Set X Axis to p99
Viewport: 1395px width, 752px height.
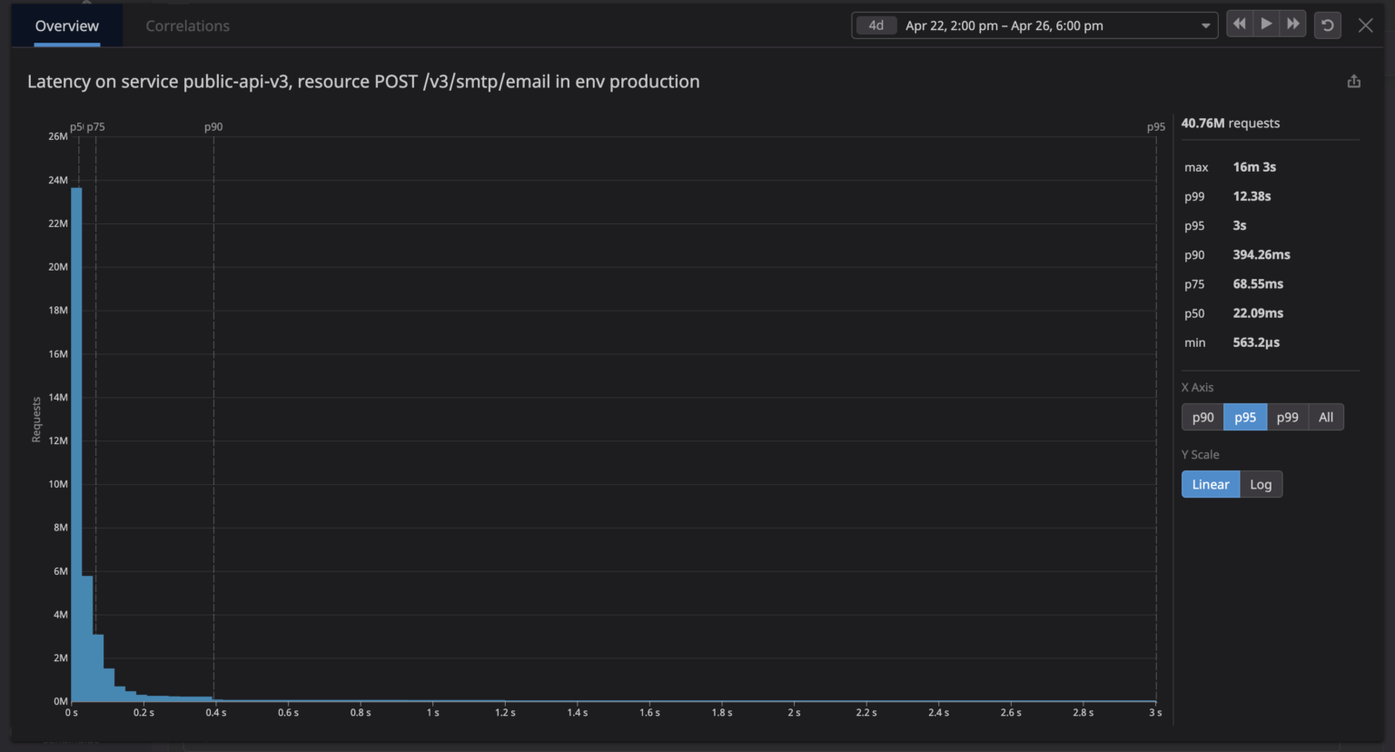[1287, 417]
